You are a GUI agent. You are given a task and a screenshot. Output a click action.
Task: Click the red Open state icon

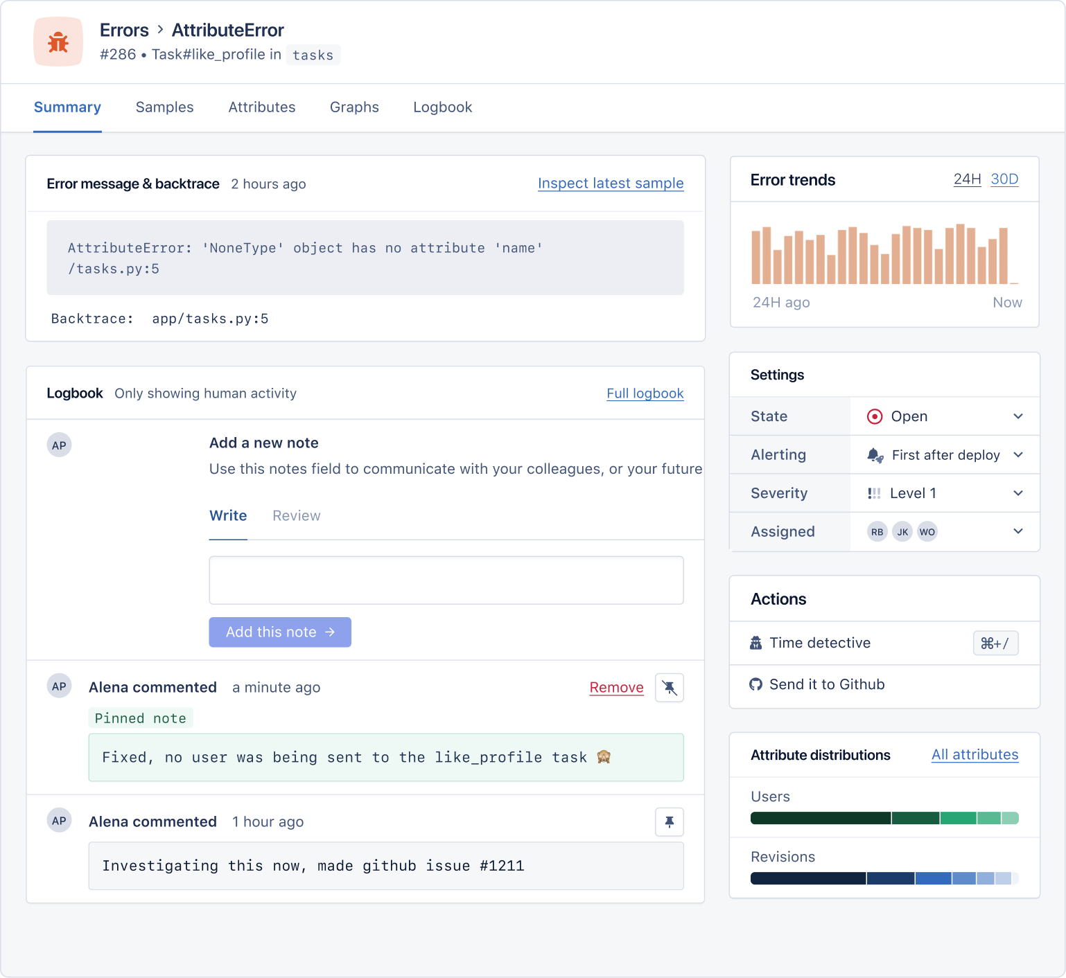875,416
